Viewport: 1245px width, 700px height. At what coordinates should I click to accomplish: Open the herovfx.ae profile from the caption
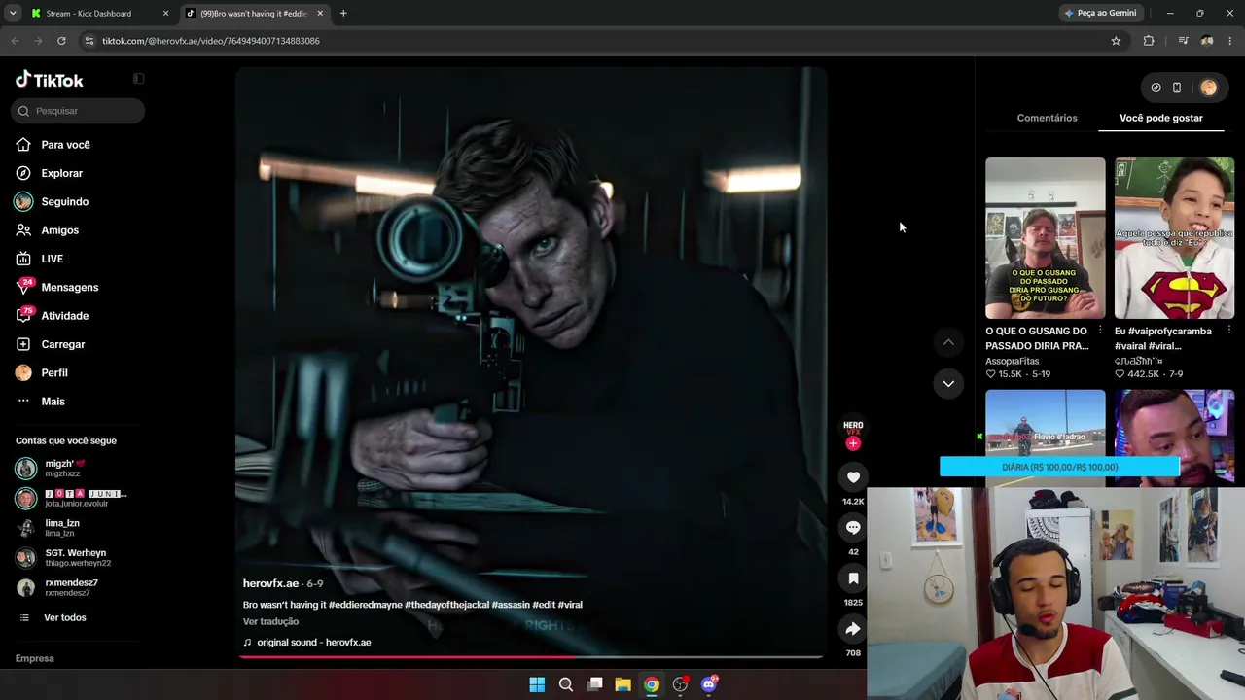pos(270,583)
